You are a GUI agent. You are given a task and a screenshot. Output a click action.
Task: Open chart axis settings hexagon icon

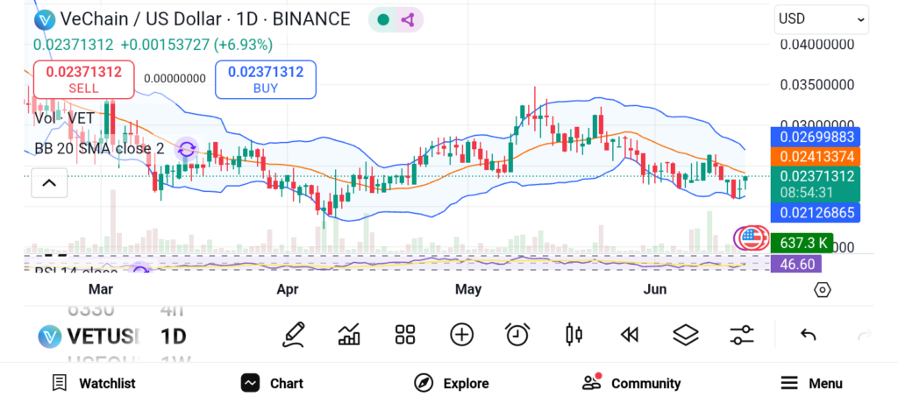coord(822,290)
